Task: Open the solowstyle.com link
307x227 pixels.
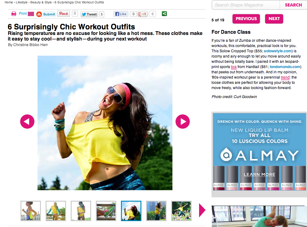Action: (278, 51)
